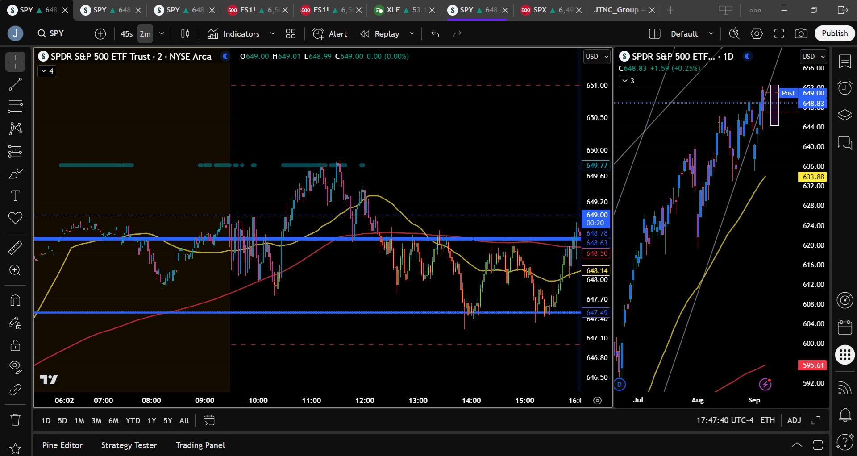Toggle ADJ dividend adjustment
Screen dimensions: 857x456
(x=794, y=420)
